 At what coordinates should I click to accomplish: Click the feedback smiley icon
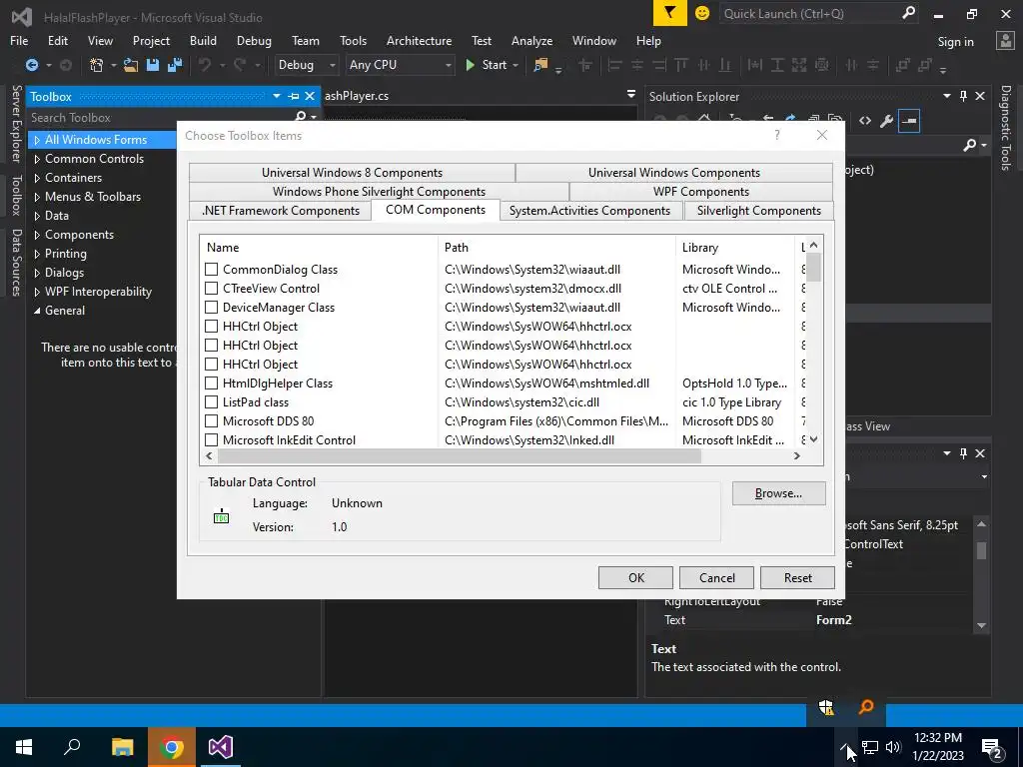tap(702, 13)
